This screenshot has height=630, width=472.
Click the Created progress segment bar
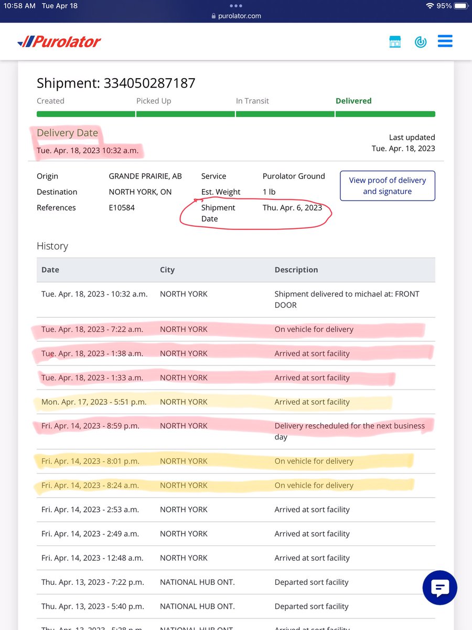click(x=86, y=114)
